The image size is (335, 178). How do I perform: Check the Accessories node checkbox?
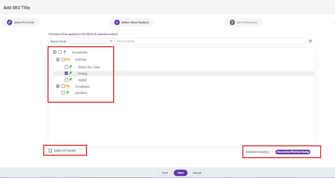click(60, 52)
